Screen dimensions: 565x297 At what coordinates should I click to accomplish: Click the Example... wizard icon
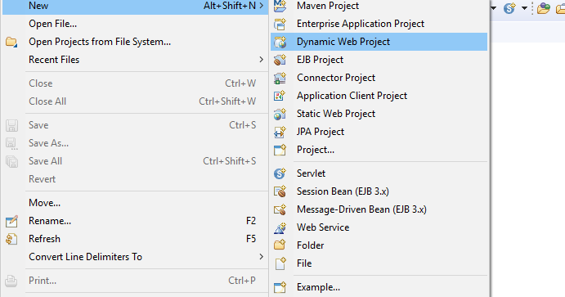[280, 287]
